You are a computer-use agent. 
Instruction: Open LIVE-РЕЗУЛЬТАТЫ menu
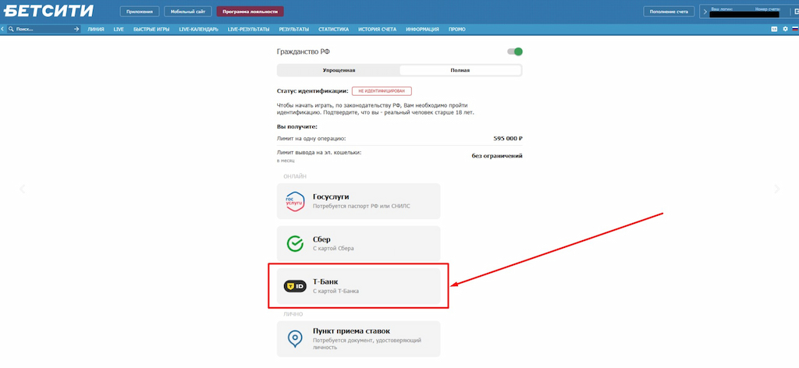point(249,30)
